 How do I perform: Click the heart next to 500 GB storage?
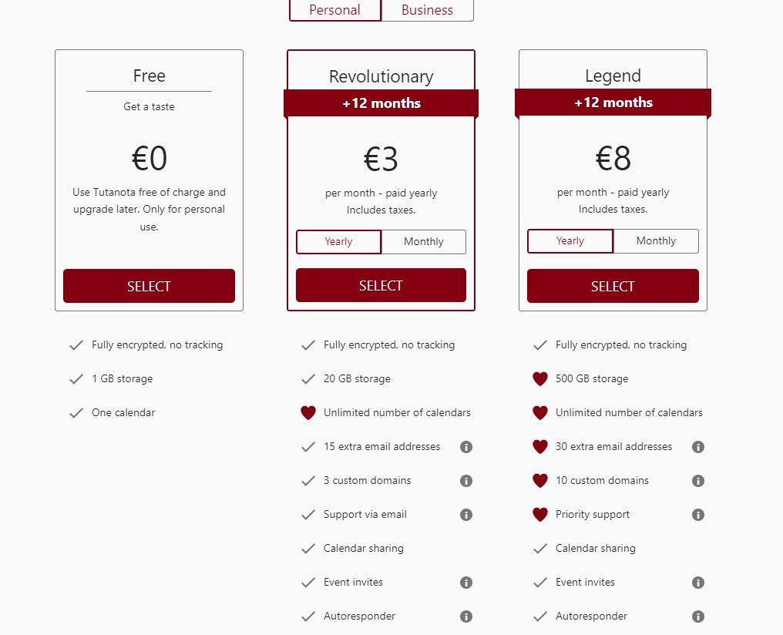(539, 378)
